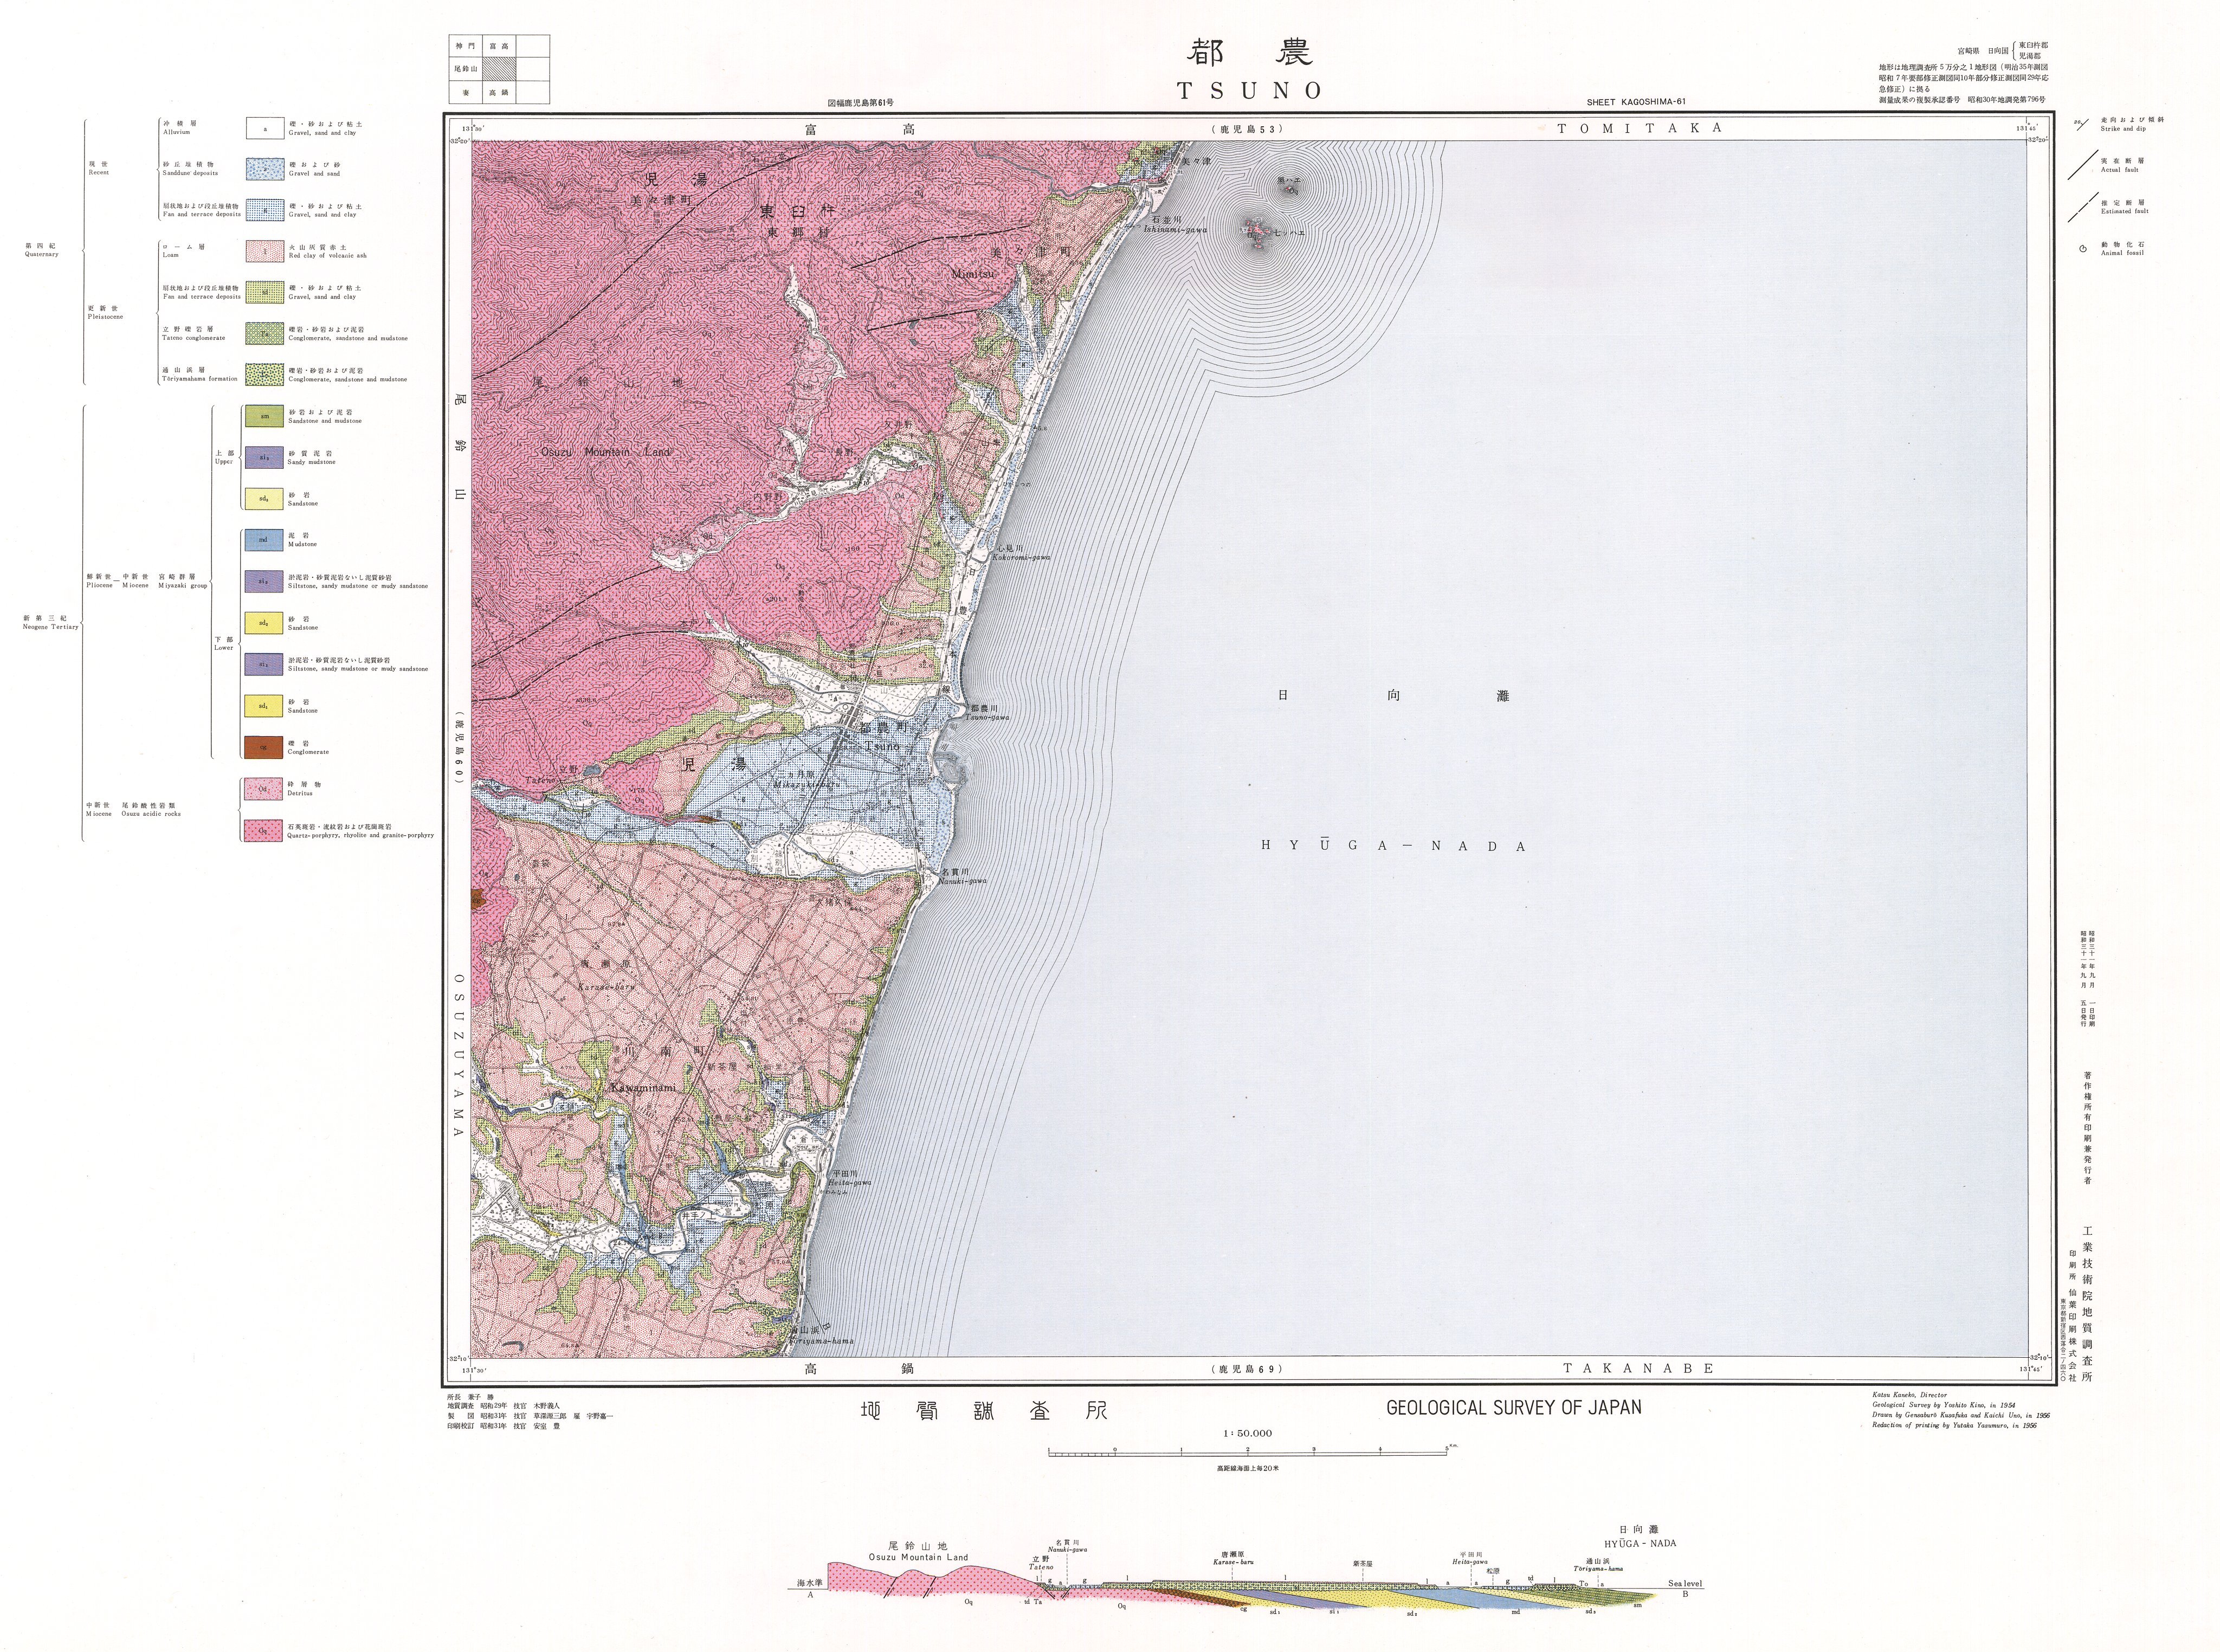Click the HYŪGA-NADA sea label on map

pyautogui.click(x=1393, y=846)
